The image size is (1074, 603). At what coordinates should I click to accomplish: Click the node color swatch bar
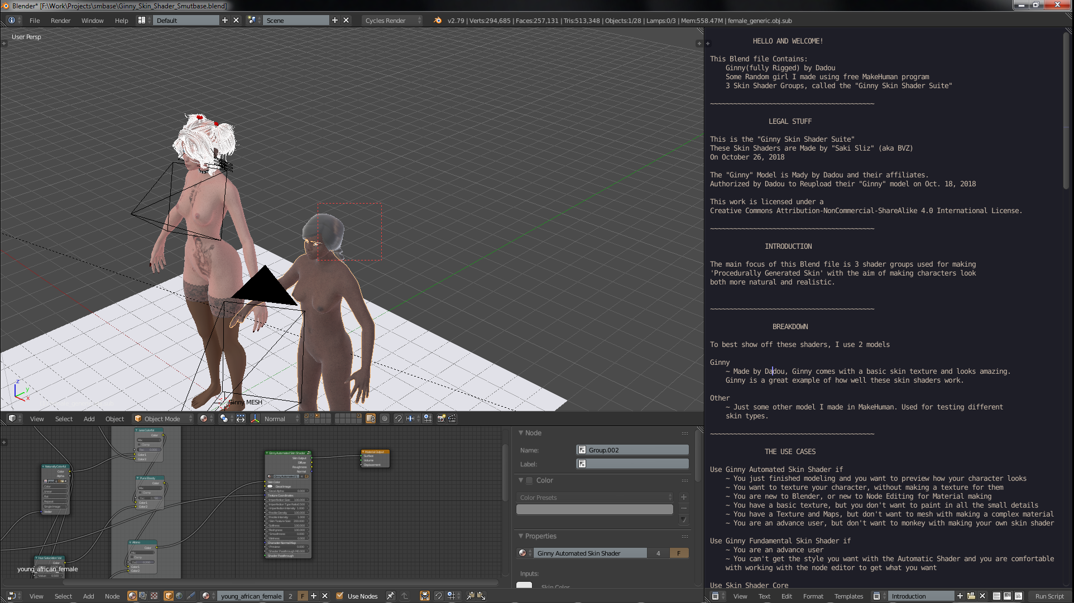click(x=594, y=509)
